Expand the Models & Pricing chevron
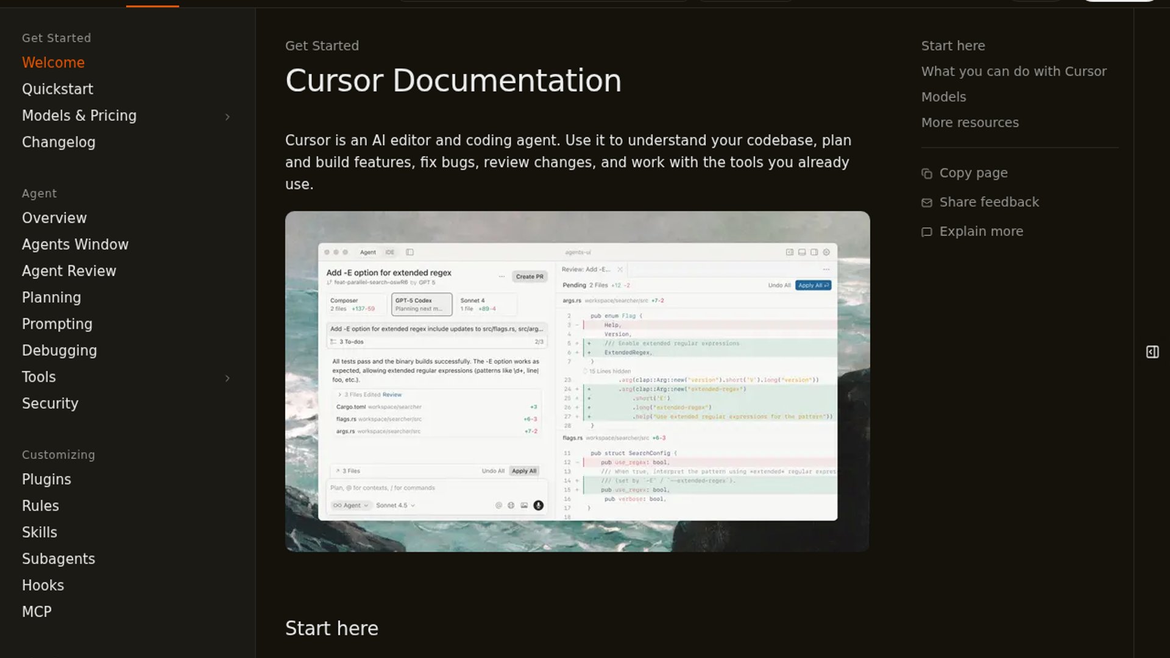Viewport: 1170px width, 658px height. click(x=227, y=116)
